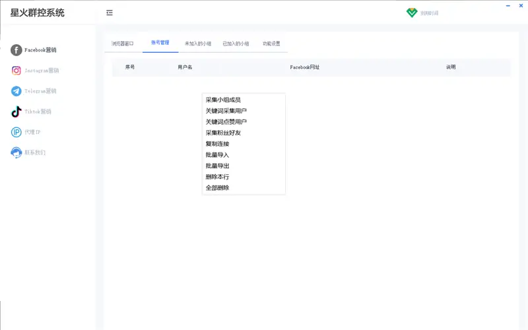
Task: Open the 代理IP proxy icon
Action: pos(16,132)
